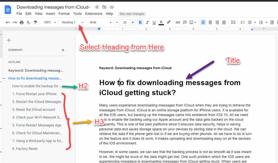The image size is (278, 163).
Task: Open the Heading 1 style dropdown
Action: pyautogui.click(x=72, y=22)
